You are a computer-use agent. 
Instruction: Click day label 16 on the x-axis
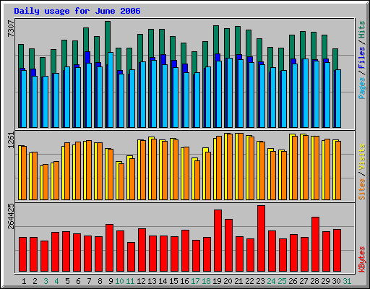click(x=184, y=281)
